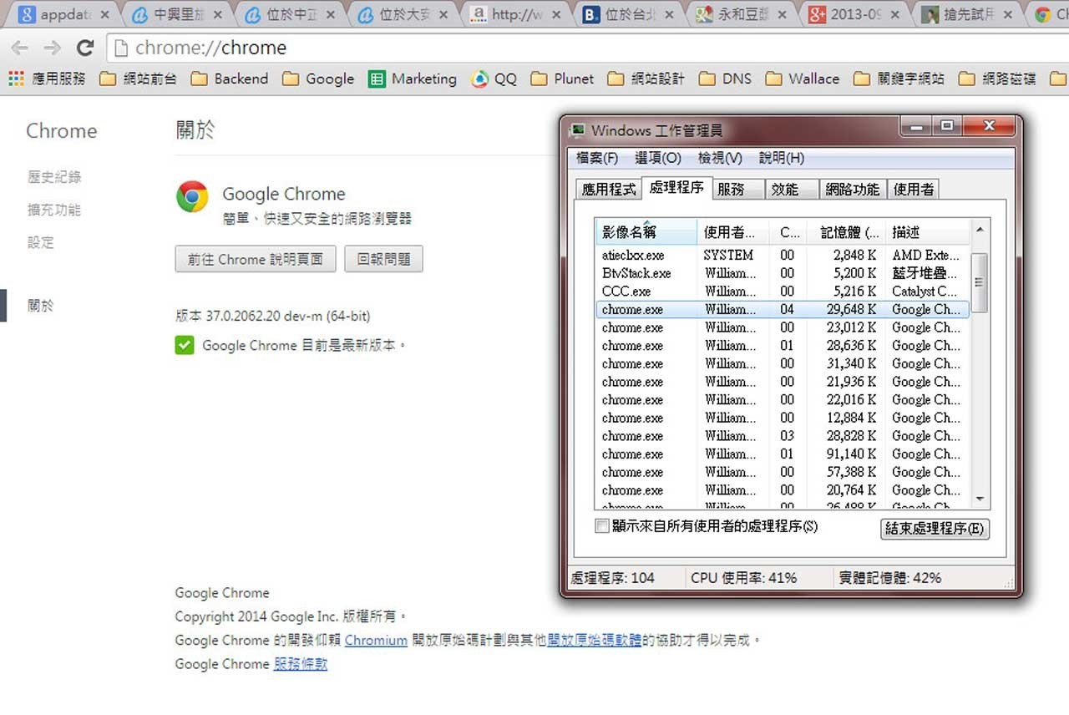Sort processes by the 影像名稱 column header
Viewport: 1069px width, 715px height.
646,231
